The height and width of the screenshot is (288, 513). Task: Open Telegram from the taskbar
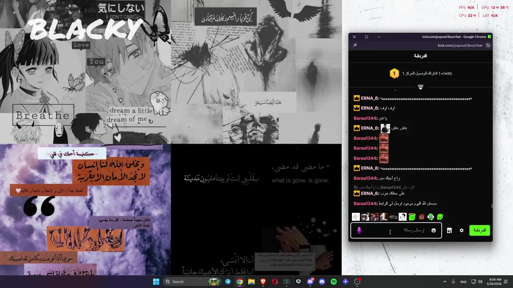tap(228, 282)
